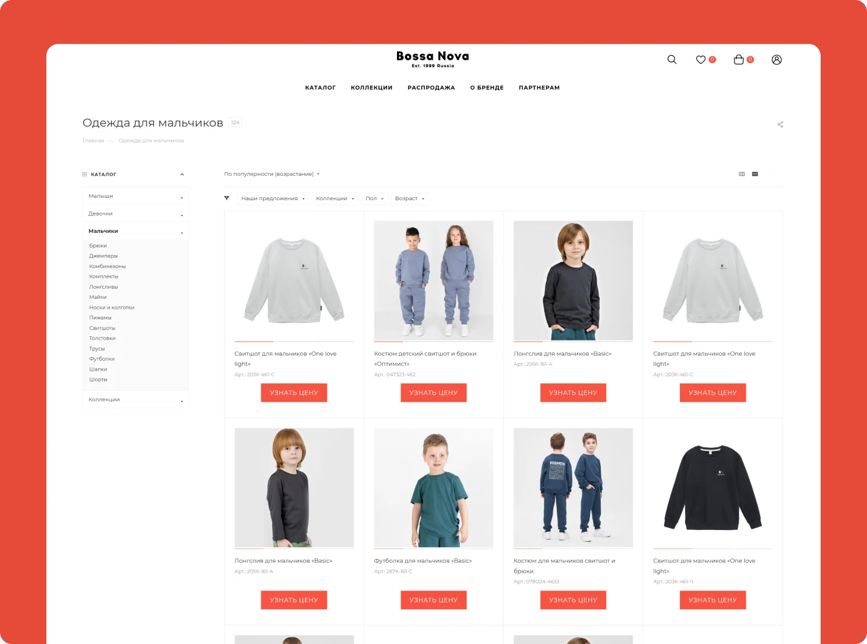Open the РАСПРОДАЖА menu item
Viewport: 867px width, 644px height.
tap(431, 87)
